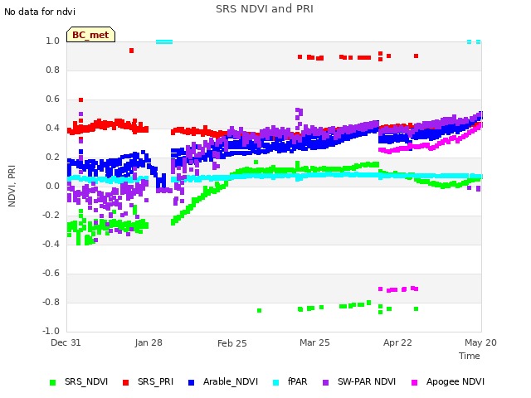Select the Apr 22 x-axis label
This screenshot has width=531, height=398.
coord(397,342)
